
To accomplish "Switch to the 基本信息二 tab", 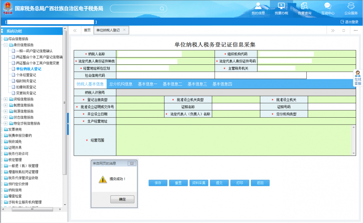I will [172, 84].
